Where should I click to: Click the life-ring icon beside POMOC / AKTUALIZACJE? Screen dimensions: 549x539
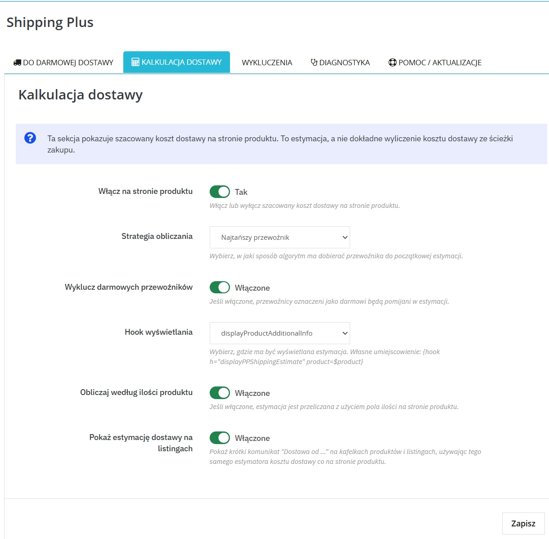coord(391,62)
